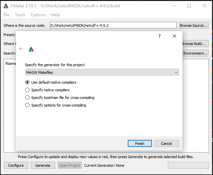Minimize the CMake window
The width and height of the screenshot is (213, 175).
(174, 6)
